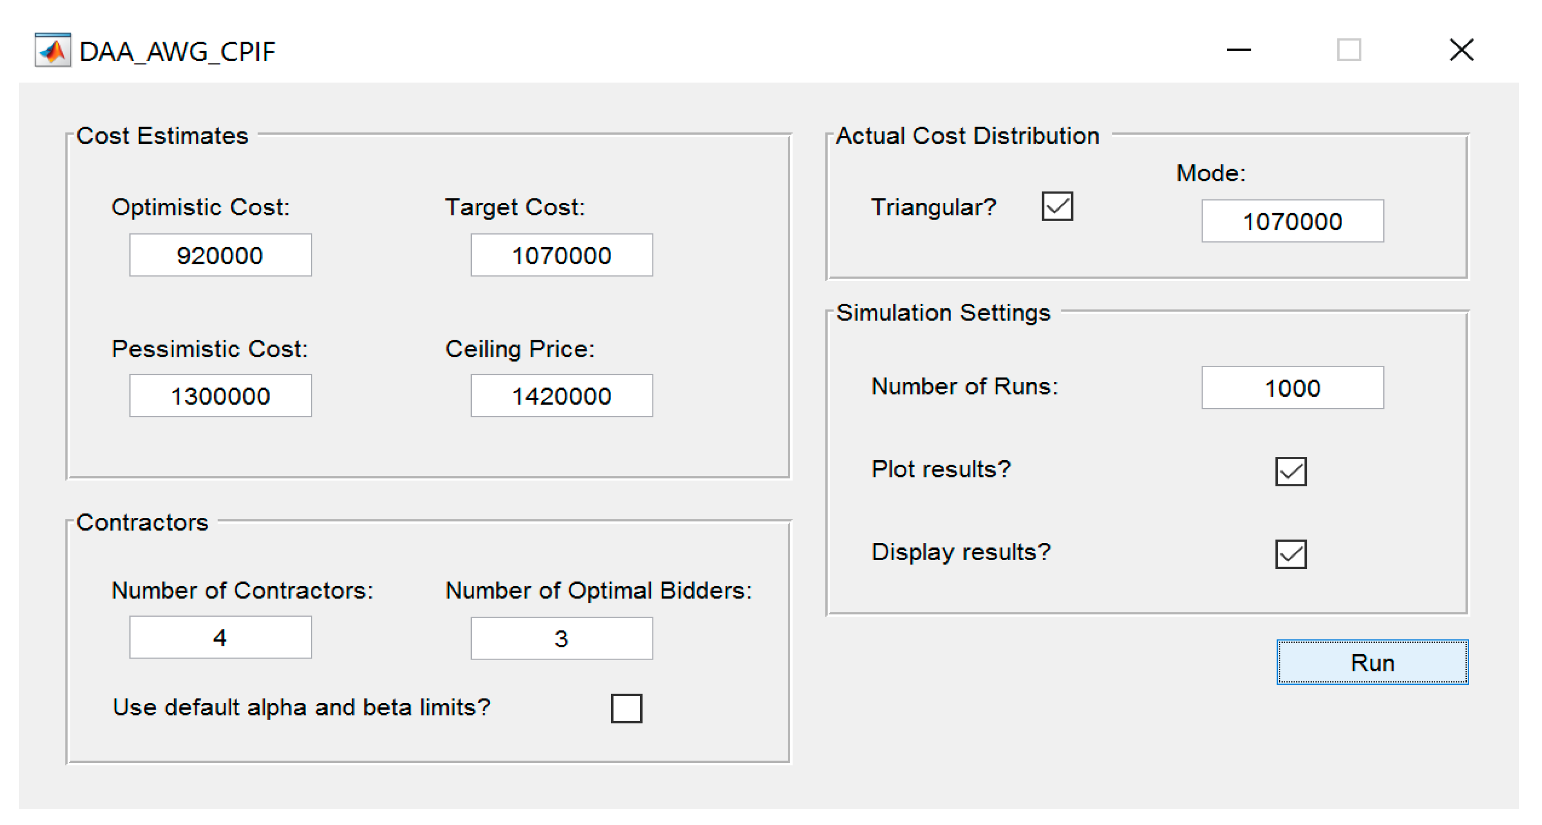The height and width of the screenshot is (825, 1542).
Task: Focus the Ceiling Price field
Action: coord(561,396)
